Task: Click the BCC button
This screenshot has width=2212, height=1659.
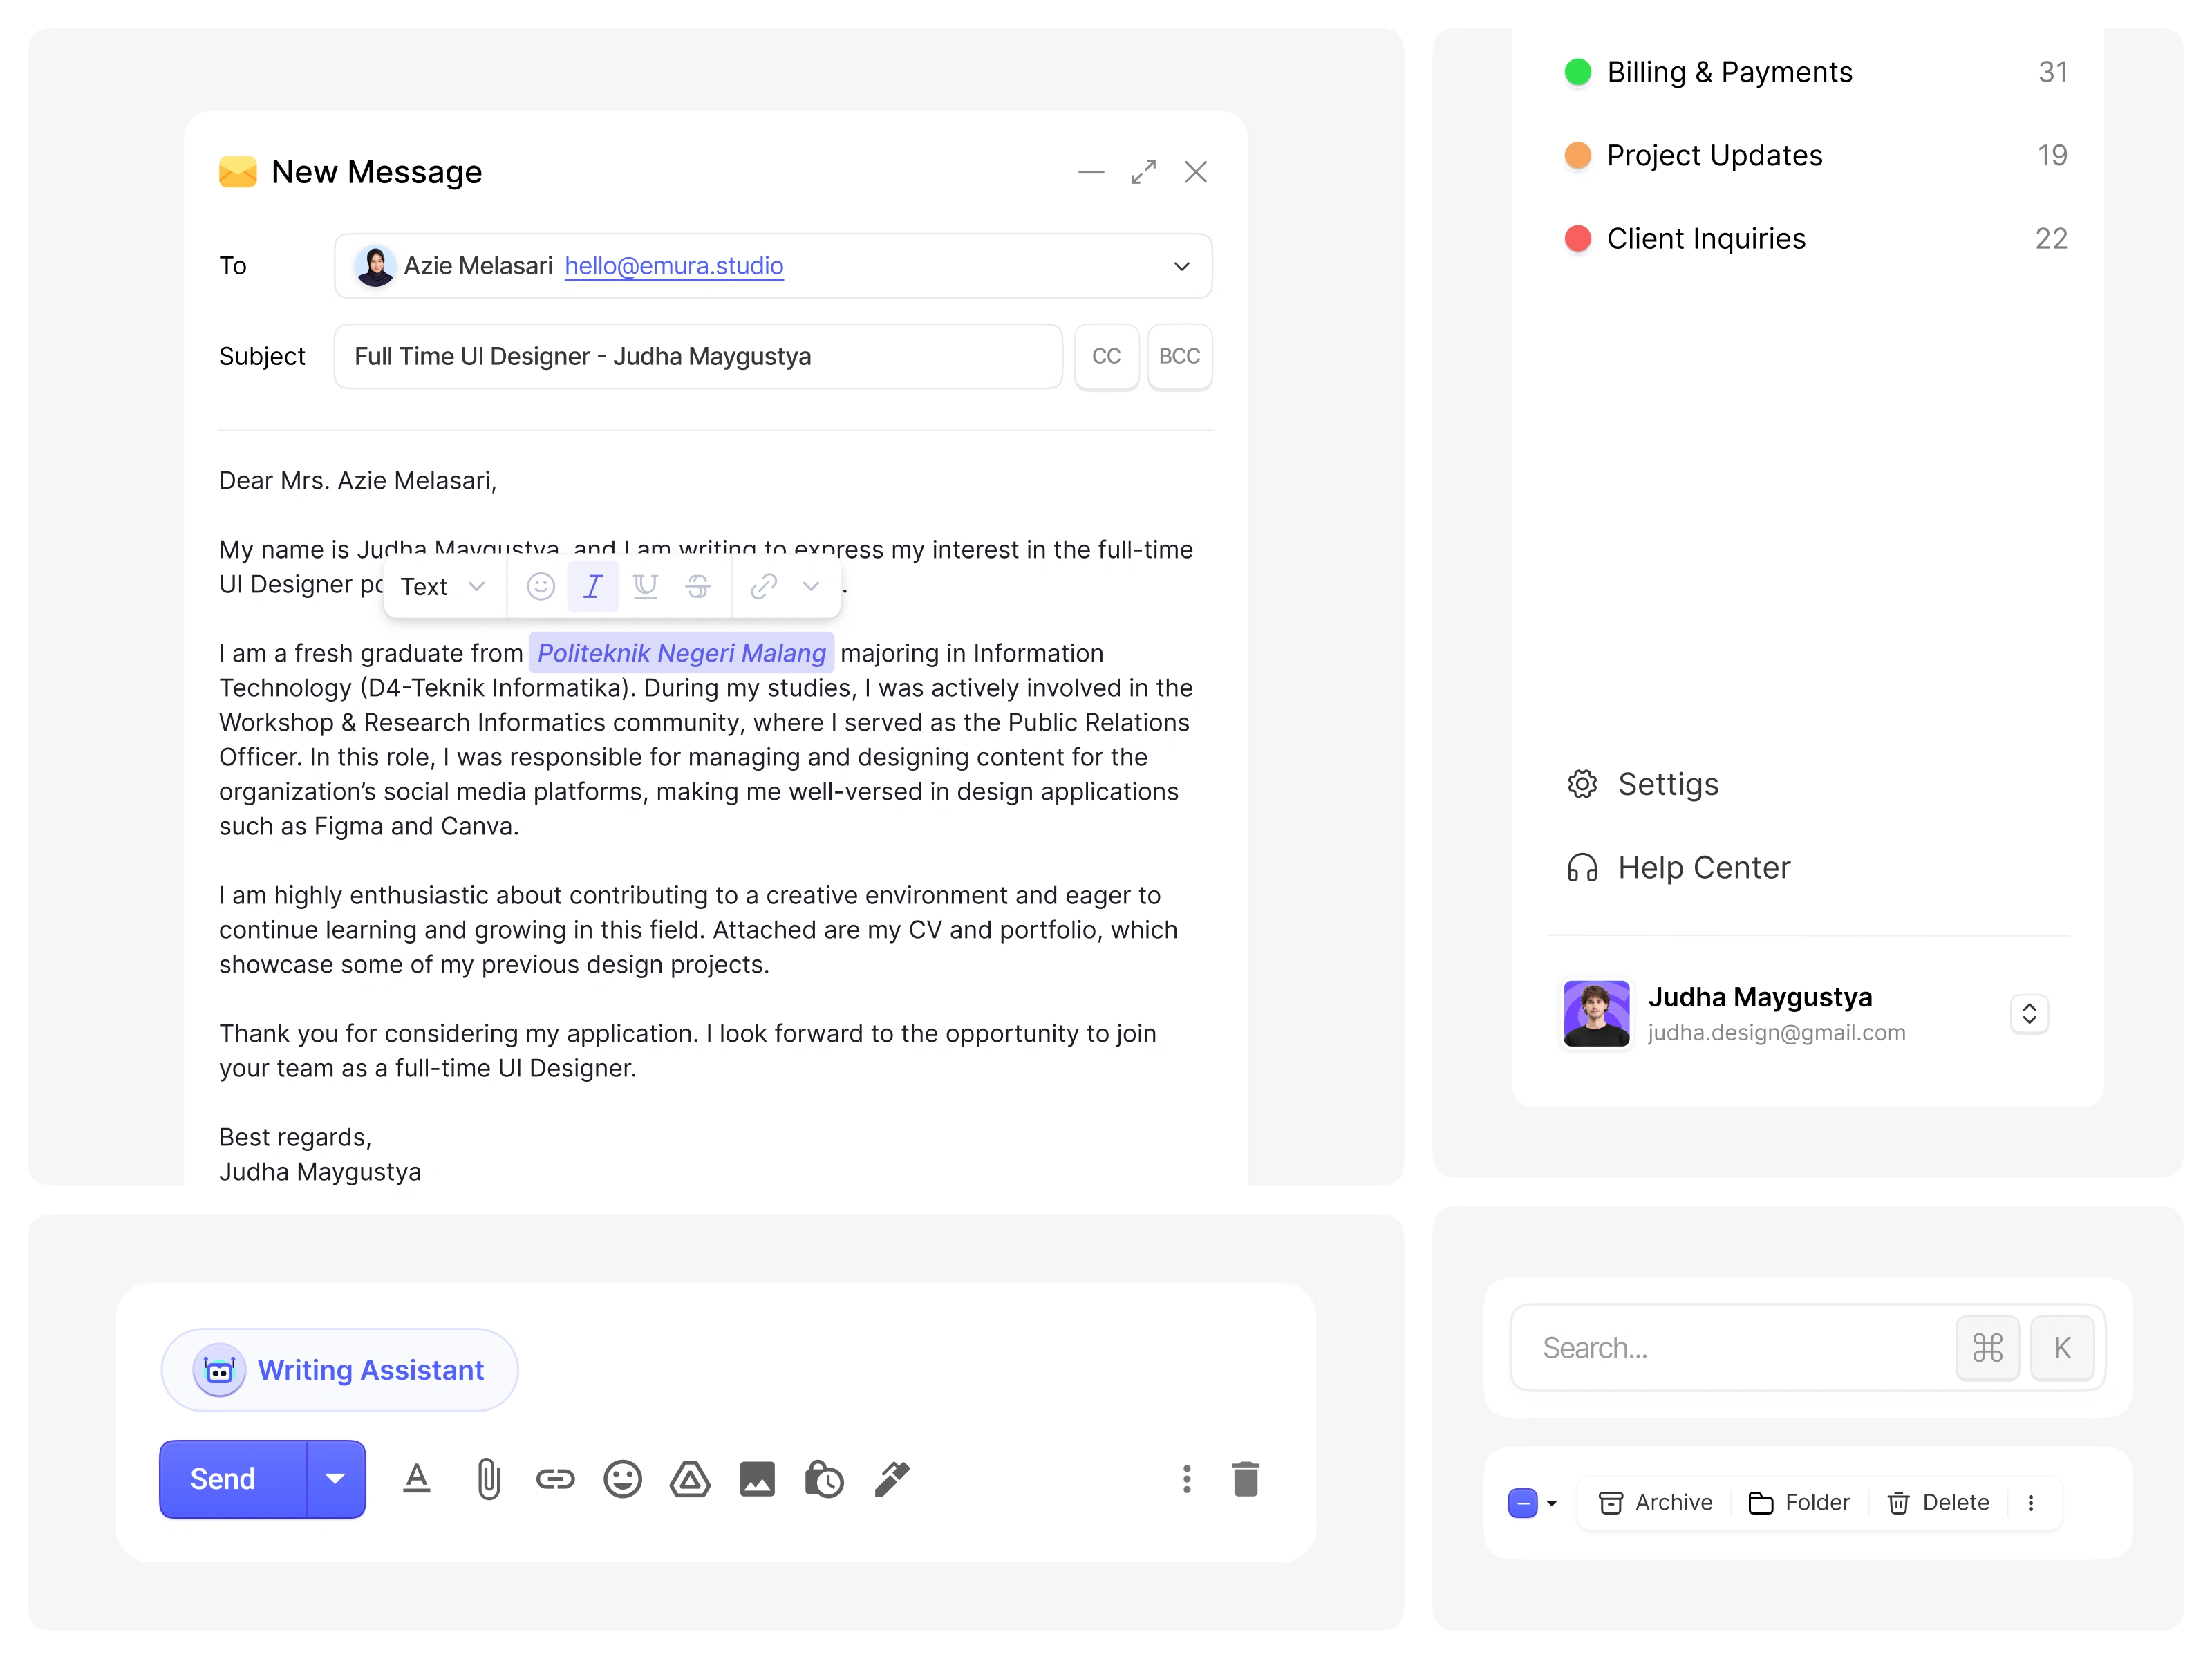Action: (1179, 356)
